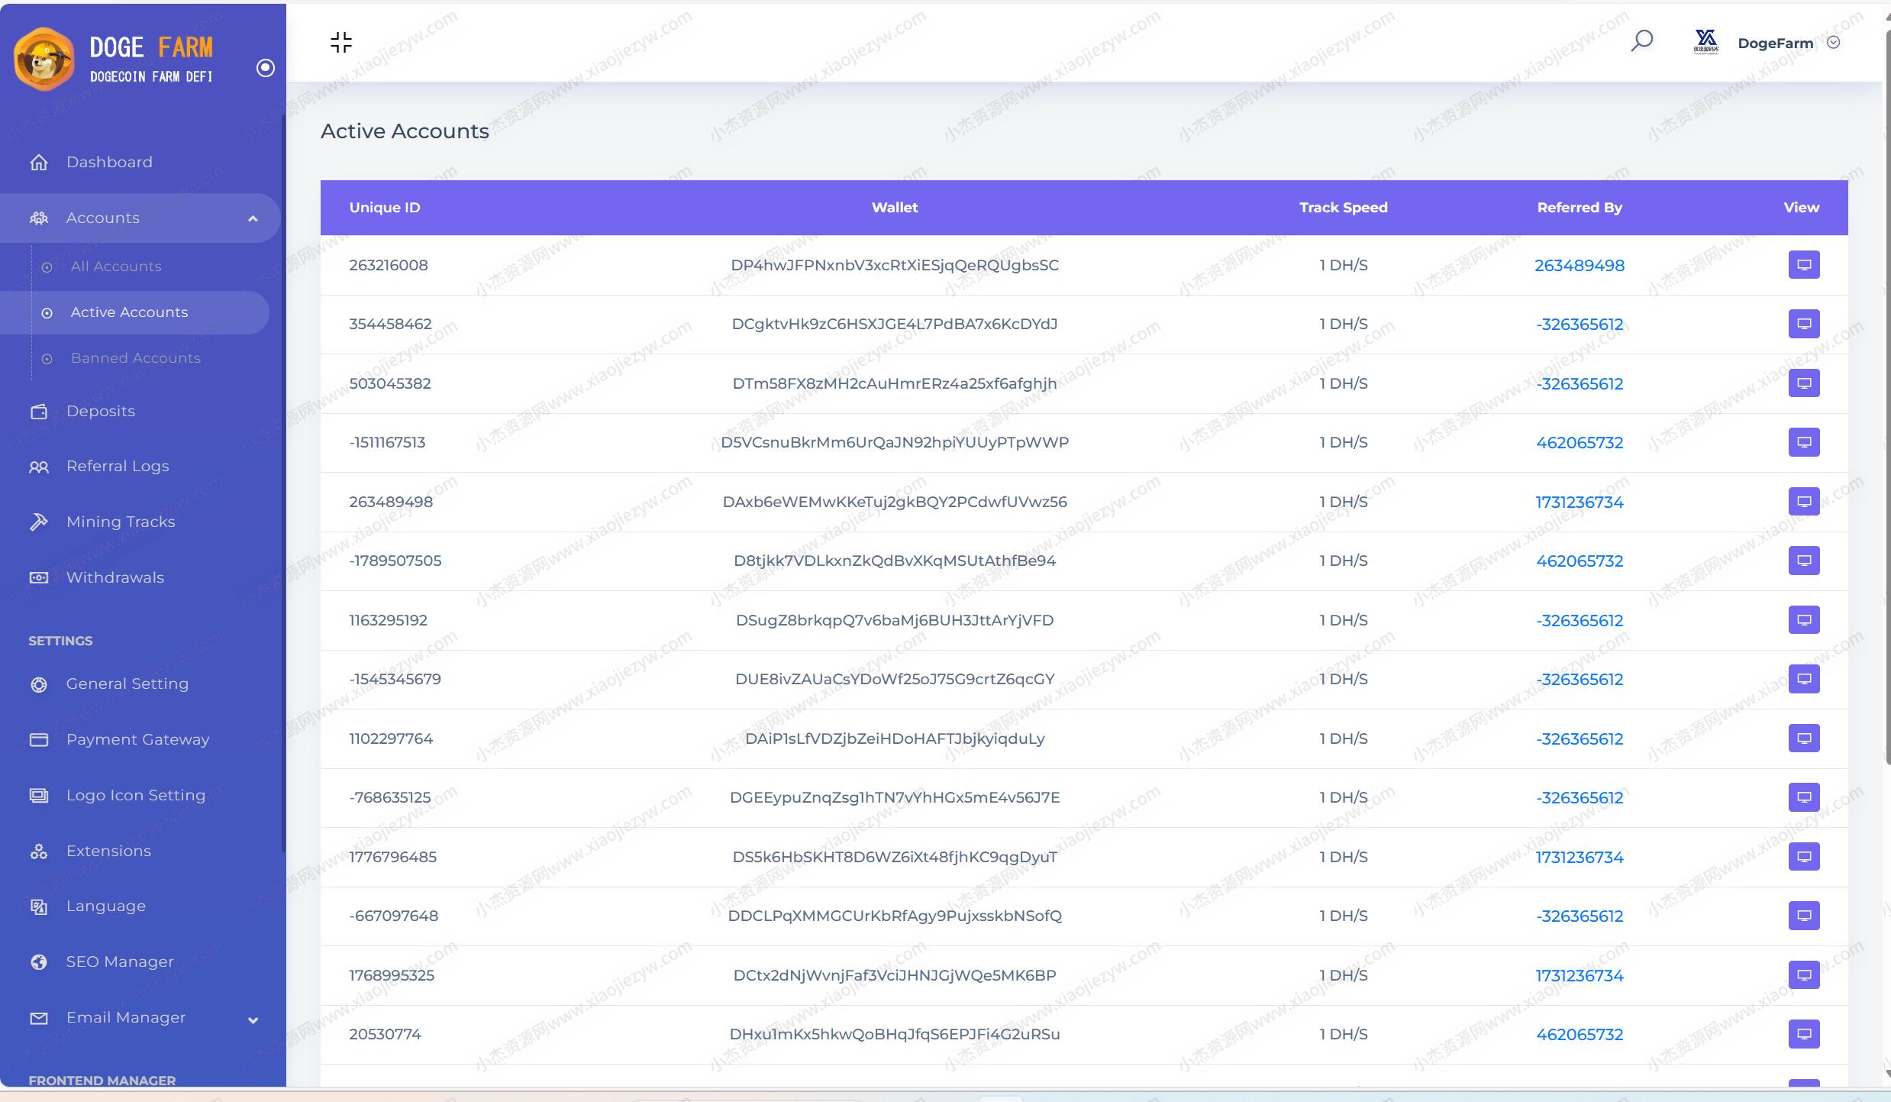Click the Dashboard icon in sidebar
Screen dimensions: 1891x1102
pos(40,161)
